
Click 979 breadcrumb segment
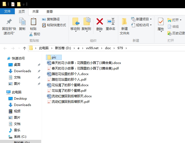tap(120, 48)
